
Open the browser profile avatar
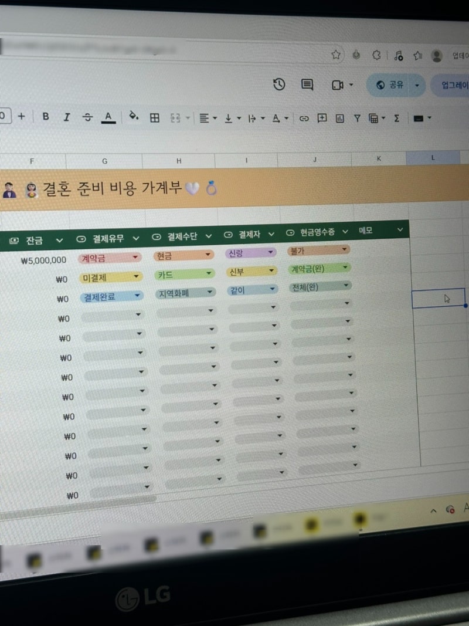coord(437,56)
